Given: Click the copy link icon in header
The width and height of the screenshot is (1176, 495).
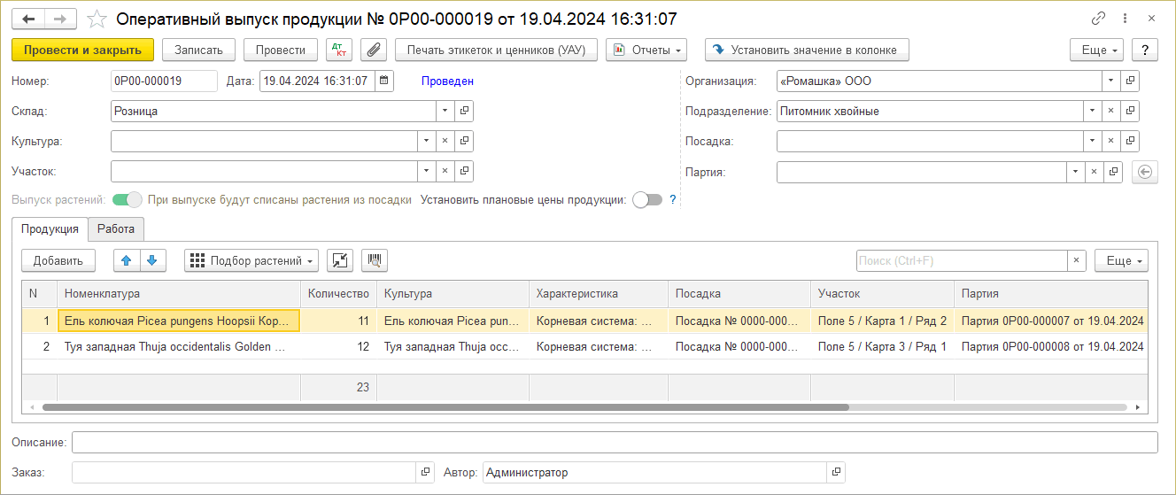Looking at the screenshot, I should [x=1098, y=19].
